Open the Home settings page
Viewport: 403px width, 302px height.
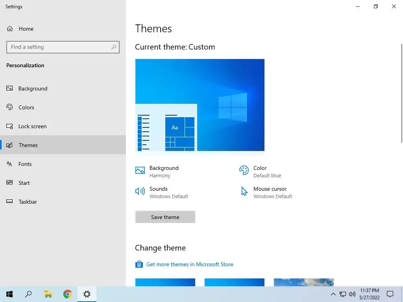[20, 29]
